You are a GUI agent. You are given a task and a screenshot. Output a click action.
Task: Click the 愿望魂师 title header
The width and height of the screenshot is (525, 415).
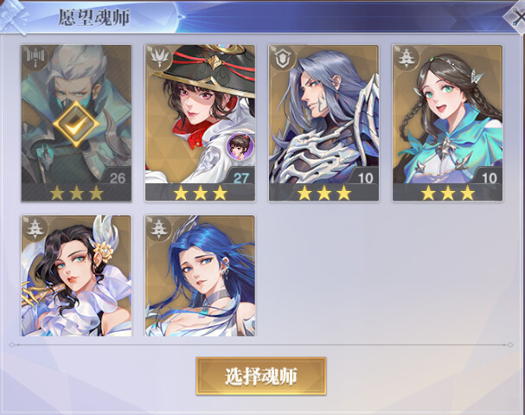[94, 17]
